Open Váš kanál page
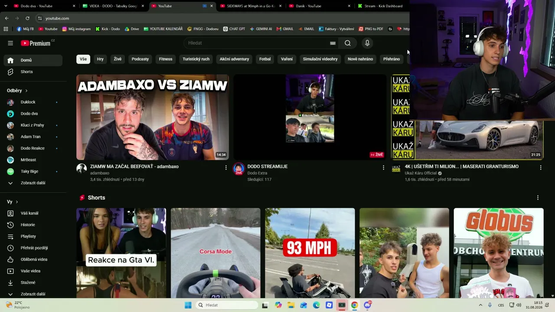Viewport: 555px width, 312px height. point(33,213)
